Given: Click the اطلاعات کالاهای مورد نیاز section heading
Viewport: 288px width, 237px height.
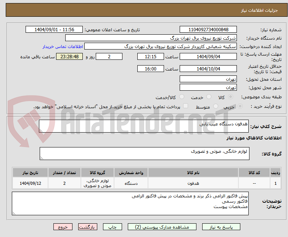Looking at the screenshot, I should pyautogui.click(x=254, y=138).
